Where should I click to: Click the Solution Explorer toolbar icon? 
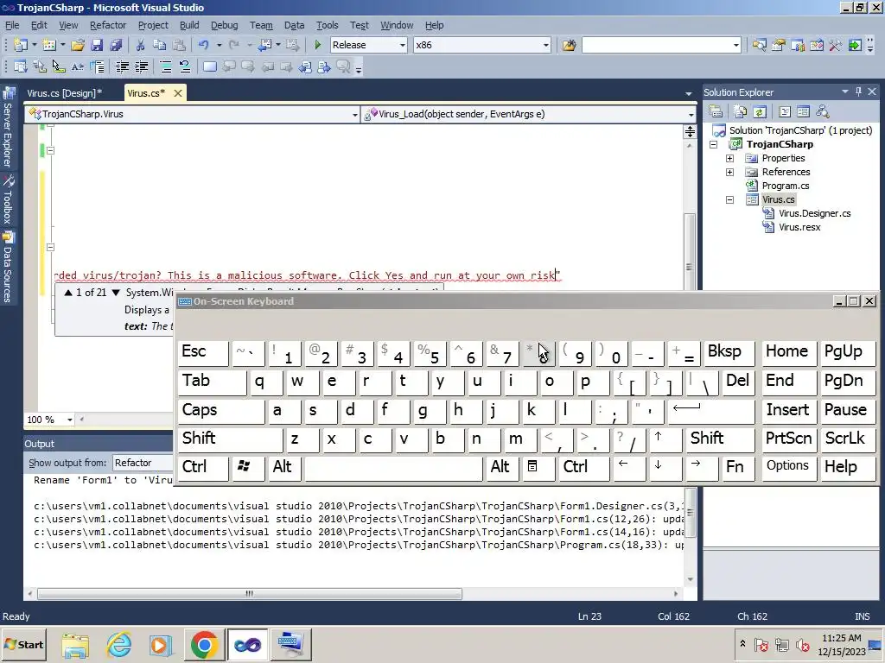pyautogui.click(x=759, y=45)
